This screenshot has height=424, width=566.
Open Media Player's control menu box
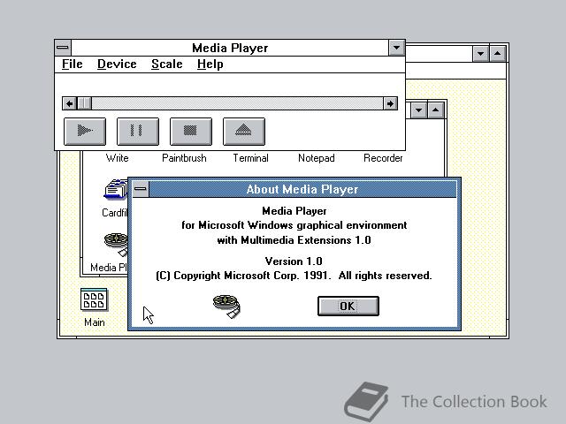coord(63,48)
